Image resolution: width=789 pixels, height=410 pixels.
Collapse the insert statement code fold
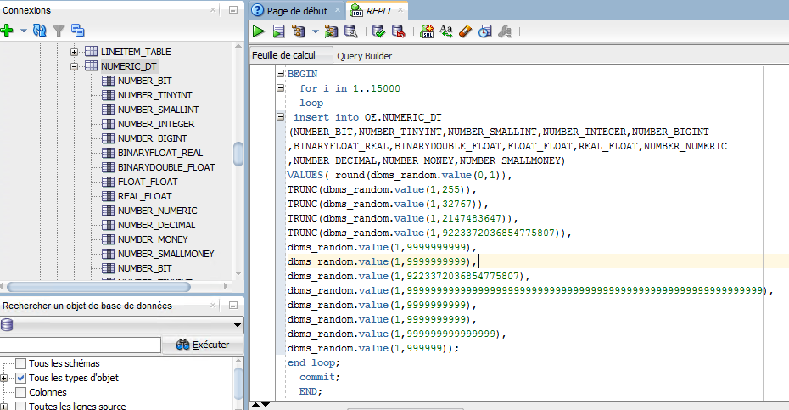(280, 117)
